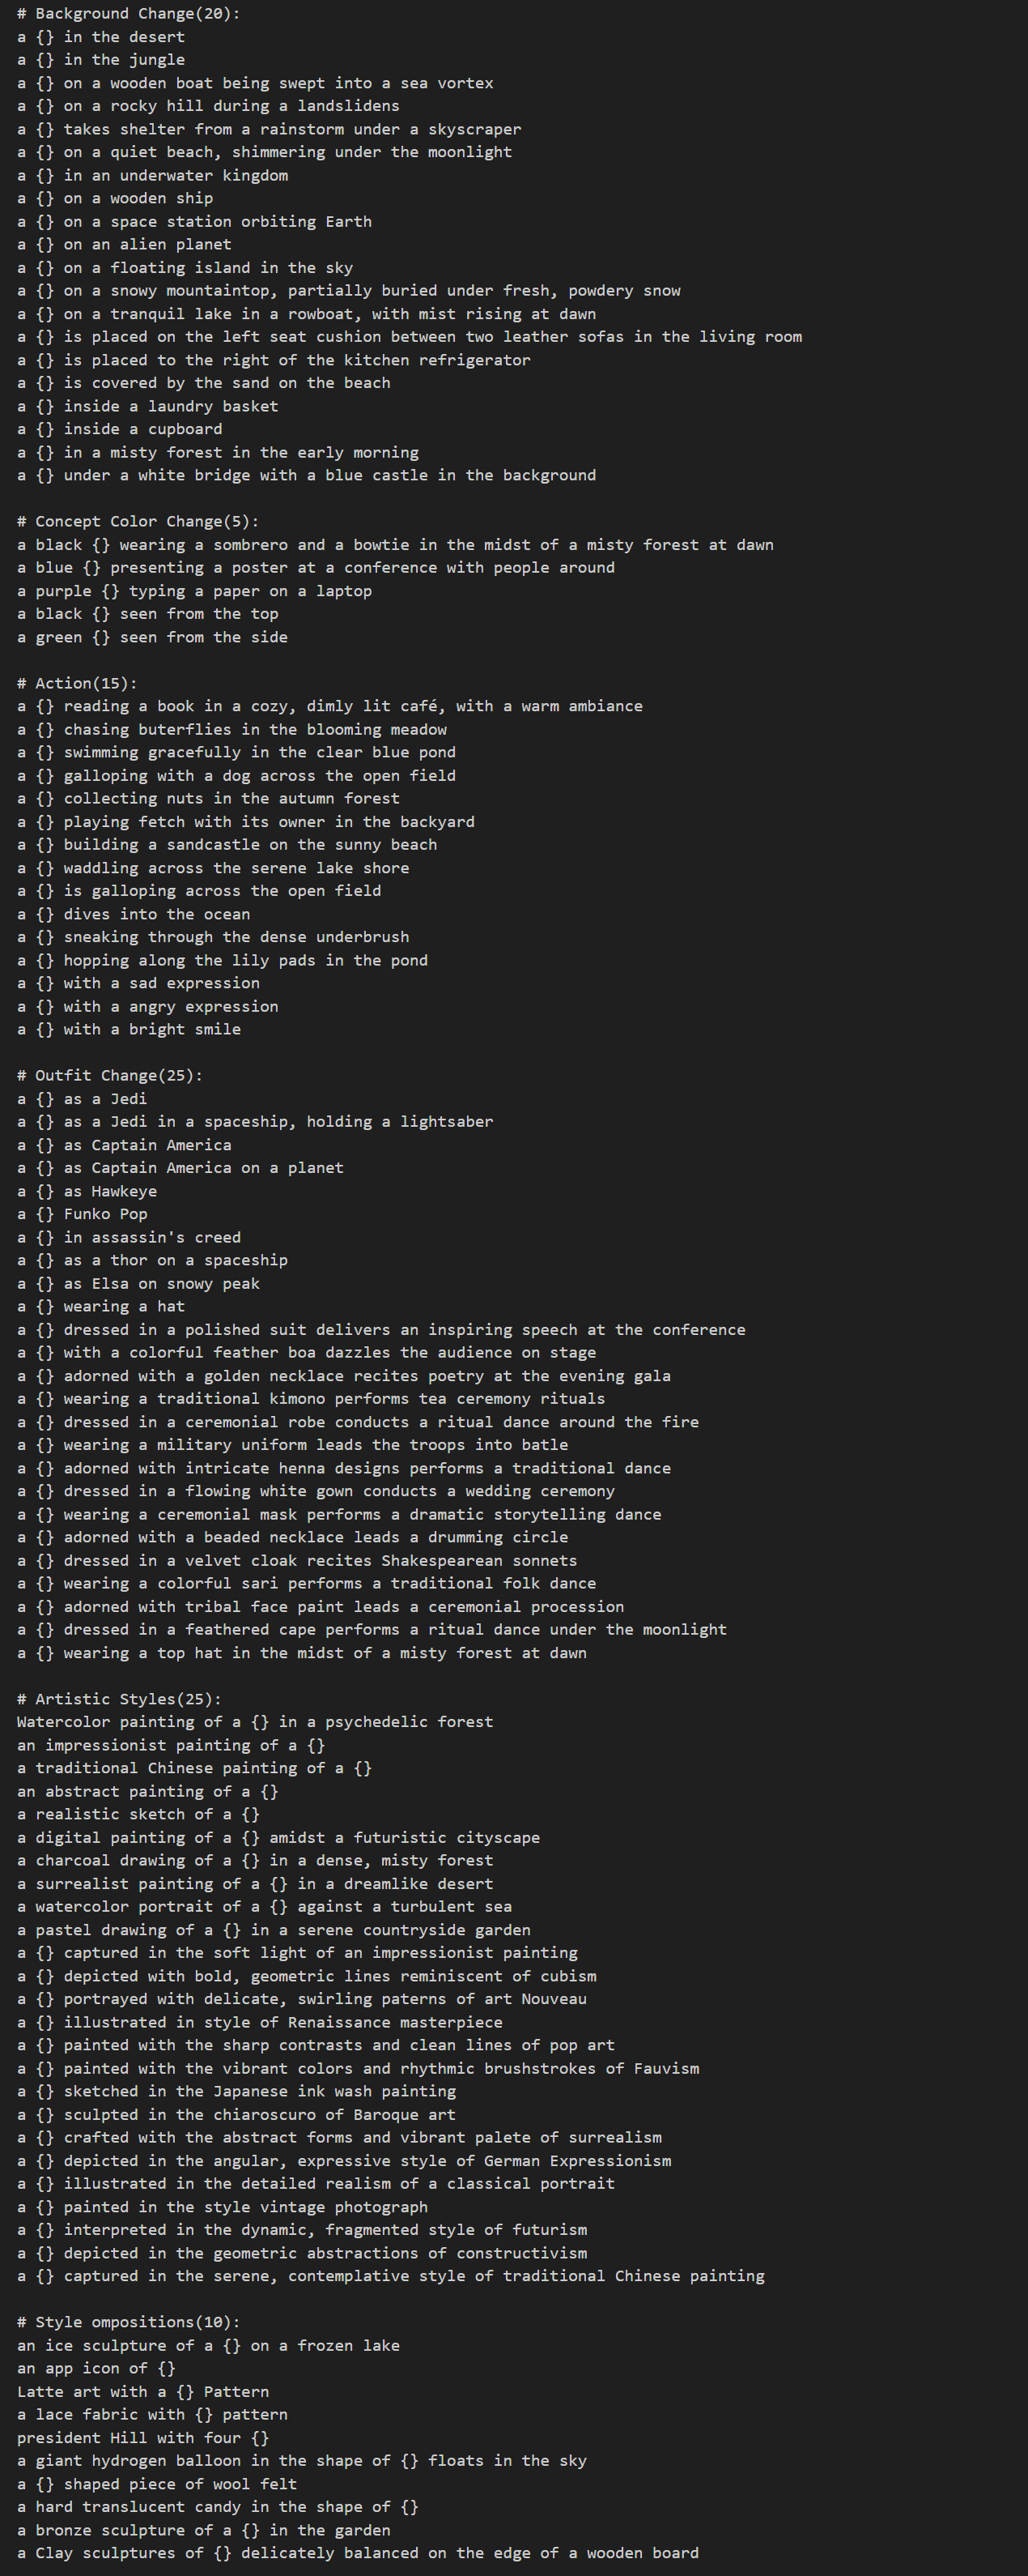Click the "a {} with a bright smile" line

pos(129,1029)
